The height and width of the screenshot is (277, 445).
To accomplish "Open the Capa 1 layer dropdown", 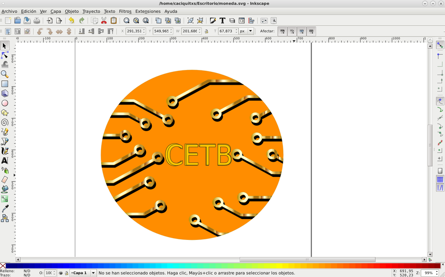I will pos(83,273).
